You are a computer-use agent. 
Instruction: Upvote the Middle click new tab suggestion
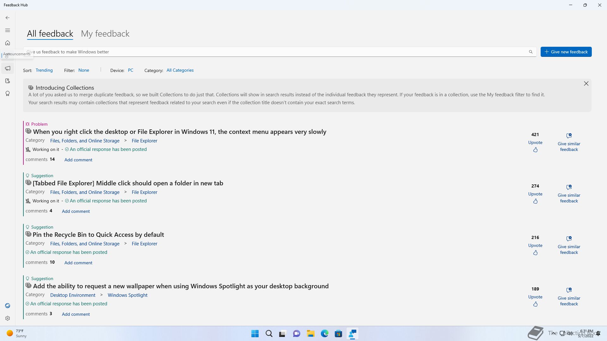tap(535, 198)
